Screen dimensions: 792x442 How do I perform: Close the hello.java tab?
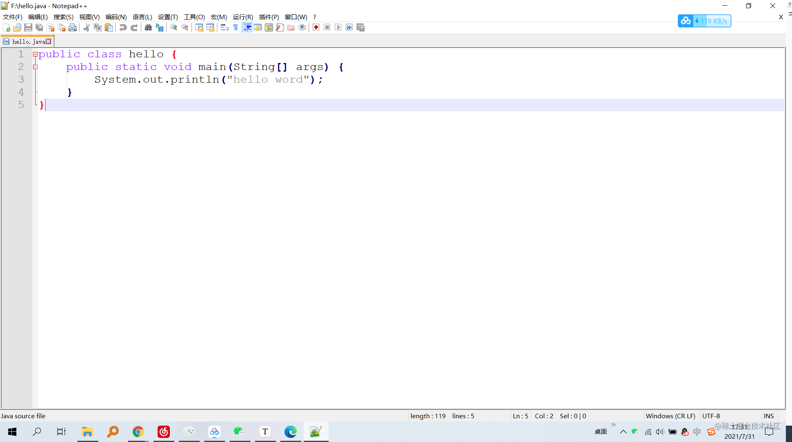click(x=49, y=41)
